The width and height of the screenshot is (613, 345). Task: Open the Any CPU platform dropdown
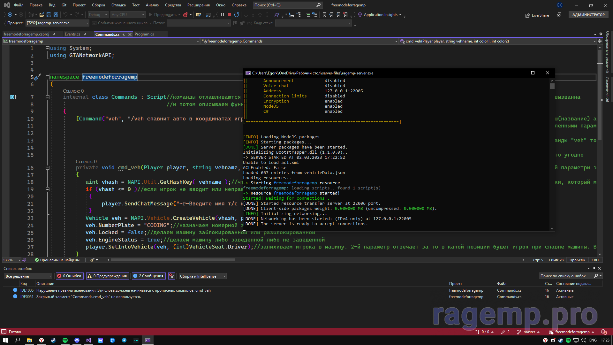pos(128,15)
